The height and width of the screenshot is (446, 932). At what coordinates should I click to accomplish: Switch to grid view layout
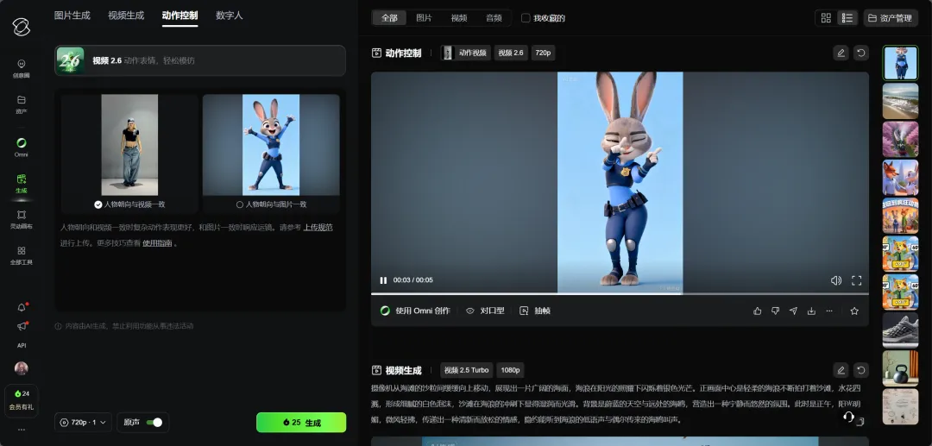826,18
